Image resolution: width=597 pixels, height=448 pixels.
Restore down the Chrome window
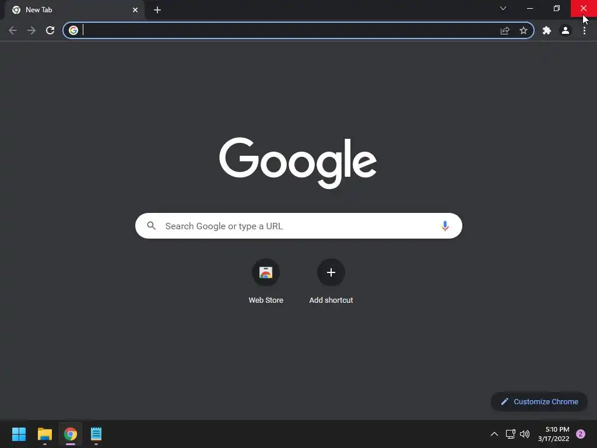coord(557,8)
